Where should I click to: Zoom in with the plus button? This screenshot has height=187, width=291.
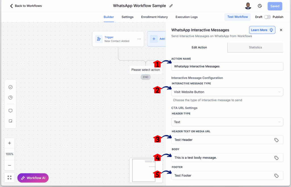point(9,143)
